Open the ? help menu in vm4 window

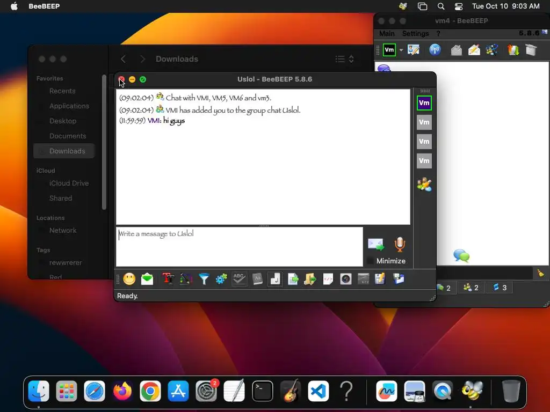(x=438, y=34)
